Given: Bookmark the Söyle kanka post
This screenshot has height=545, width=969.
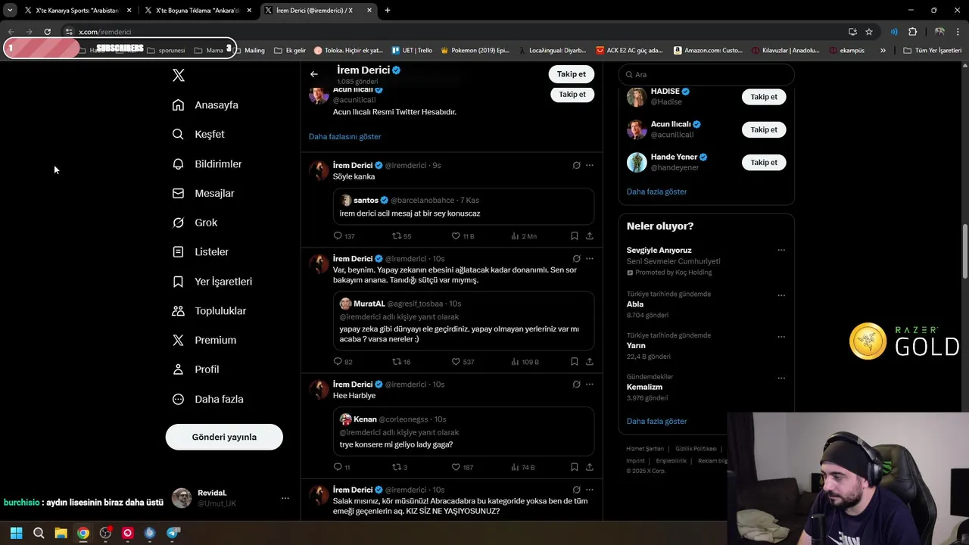Looking at the screenshot, I should 575,236.
